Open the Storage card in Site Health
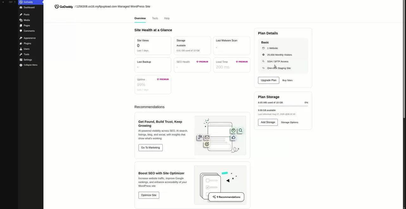The image size is (406, 209). pyautogui.click(x=192, y=46)
